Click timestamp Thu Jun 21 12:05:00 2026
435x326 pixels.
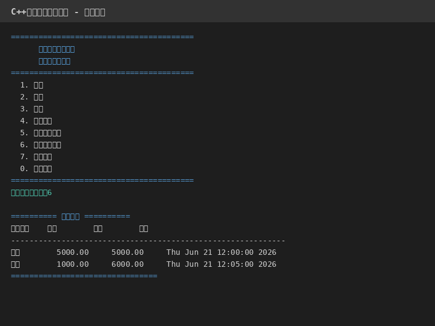[x=221, y=264]
